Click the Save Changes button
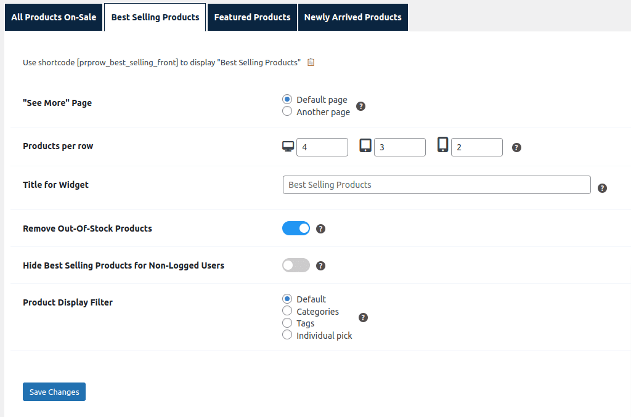 tap(54, 392)
